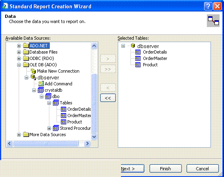Click the Product icon in Selected Tables
Image resolution: width=224 pixels, height=177 pixels.
(x=138, y=65)
